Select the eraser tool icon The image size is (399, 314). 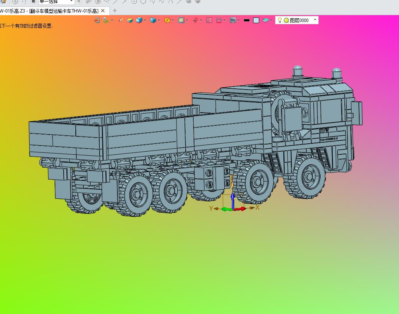click(x=120, y=20)
